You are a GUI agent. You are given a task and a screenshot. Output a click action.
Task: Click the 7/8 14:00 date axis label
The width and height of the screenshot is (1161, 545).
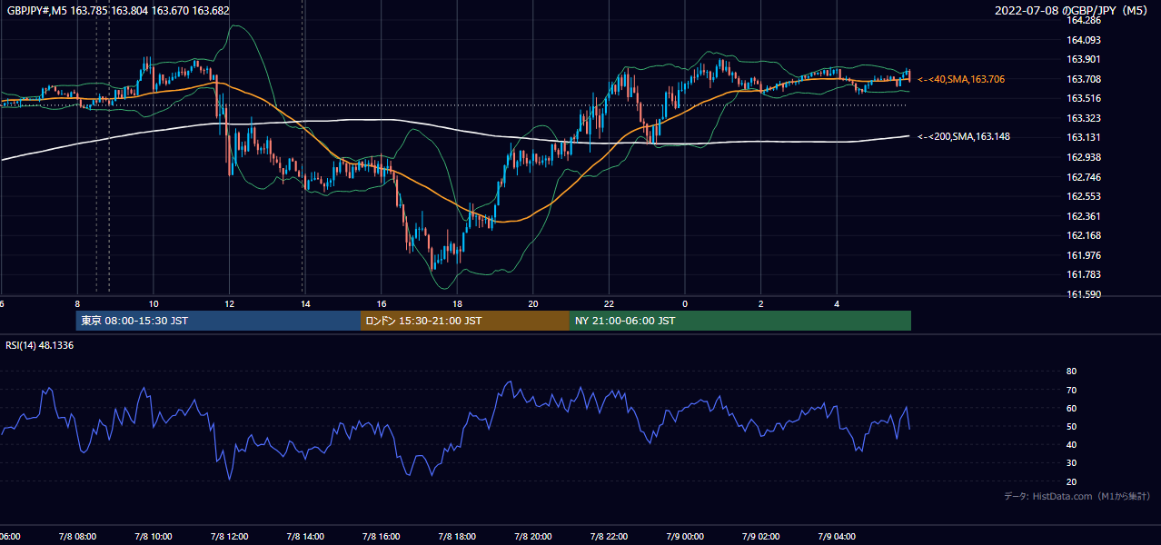[305, 537]
